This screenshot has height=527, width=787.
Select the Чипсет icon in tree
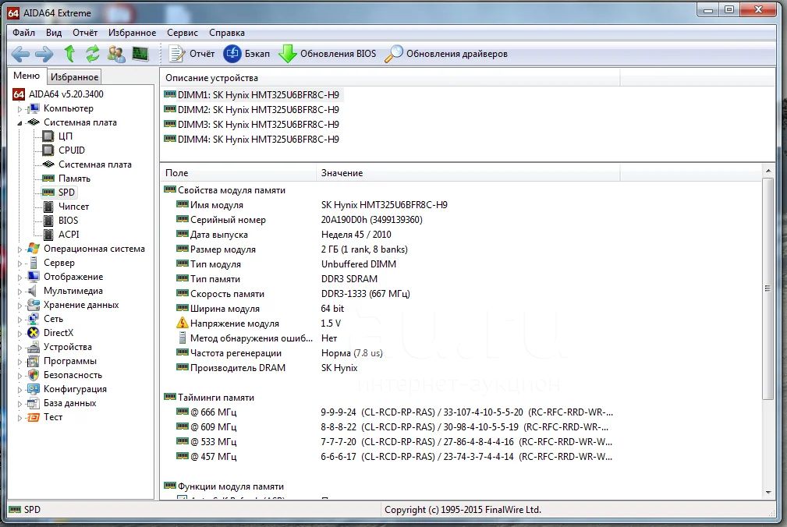[x=48, y=206]
